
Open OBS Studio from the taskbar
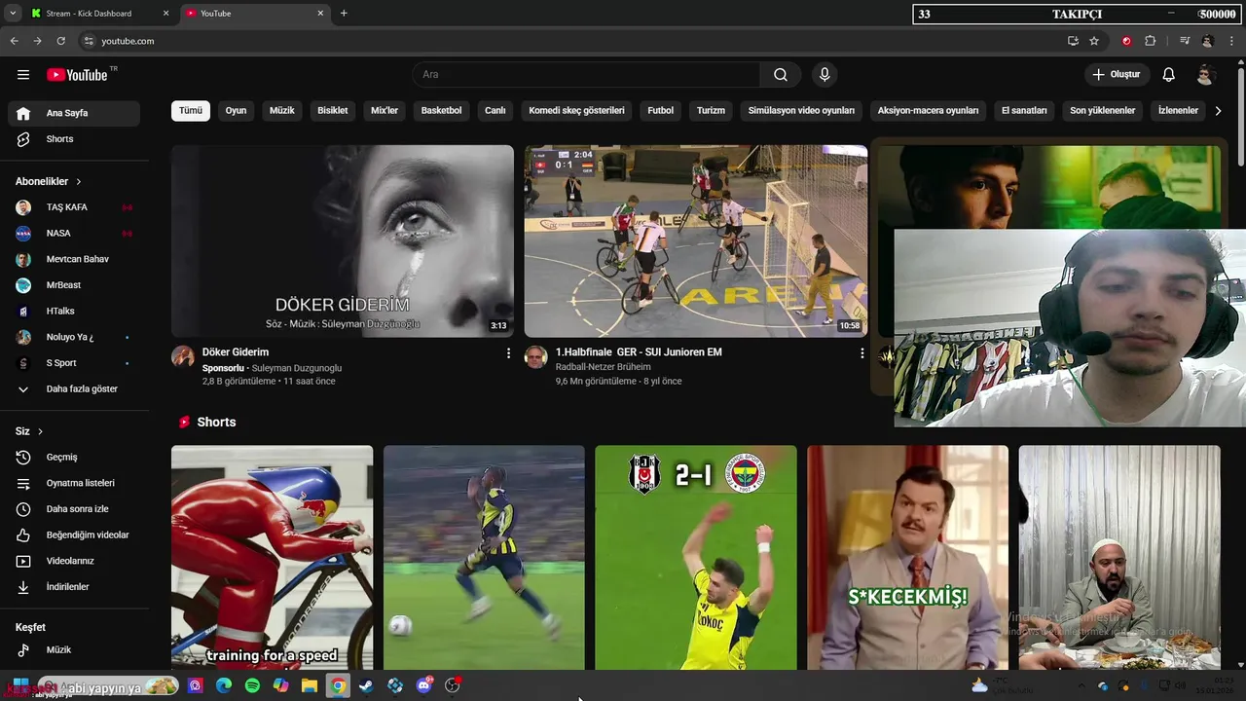pos(452,685)
